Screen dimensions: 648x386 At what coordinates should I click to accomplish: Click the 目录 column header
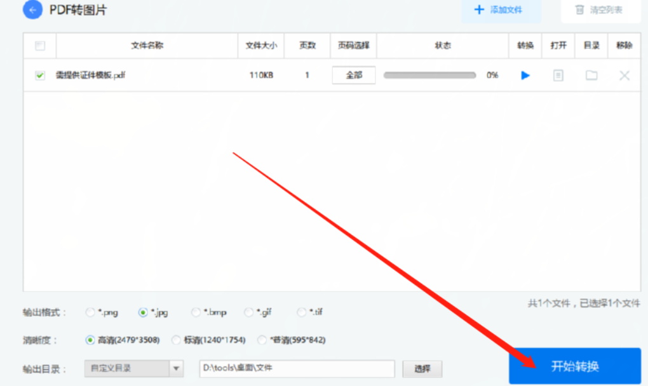click(x=591, y=46)
